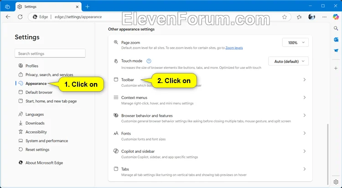Open Outlook from the sidebar
Image resolution: width=342 pixels, height=188 pixels.
pos(336,40)
